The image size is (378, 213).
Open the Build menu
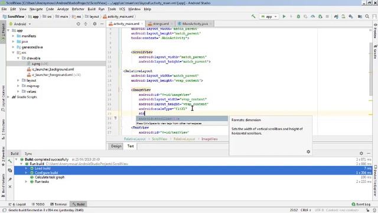[x=92, y=9]
